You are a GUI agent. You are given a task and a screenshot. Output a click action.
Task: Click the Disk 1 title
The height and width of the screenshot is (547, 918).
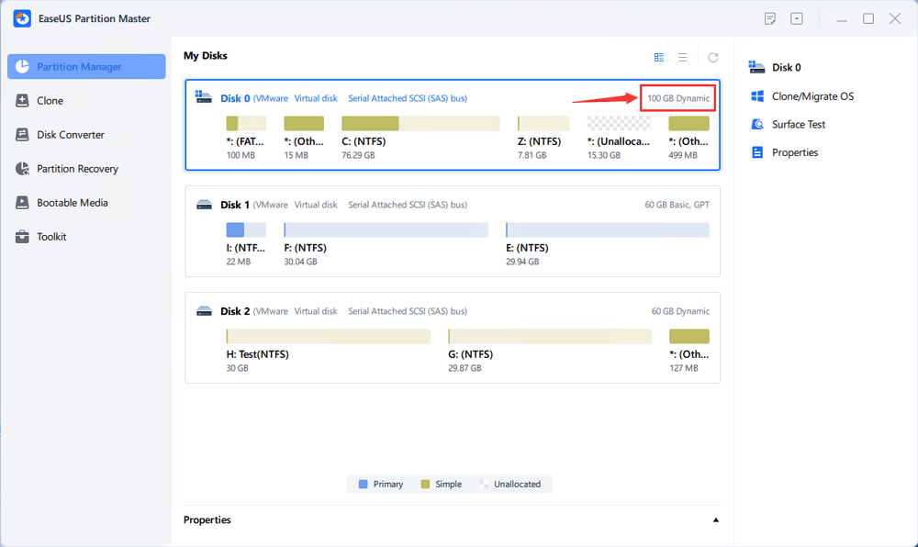click(x=235, y=205)
